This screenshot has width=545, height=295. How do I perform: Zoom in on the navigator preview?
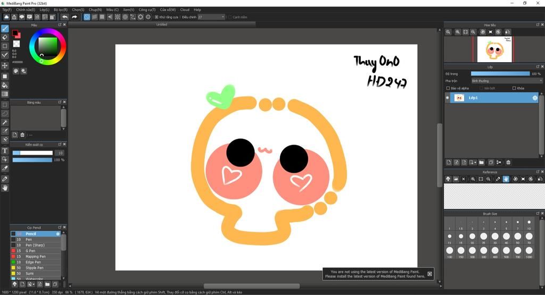[458, 32]
